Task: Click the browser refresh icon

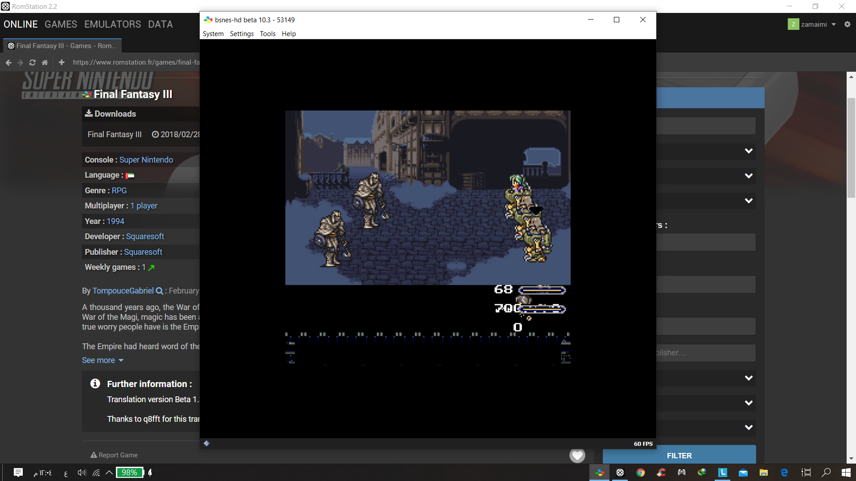Action: tap(33, 63)
